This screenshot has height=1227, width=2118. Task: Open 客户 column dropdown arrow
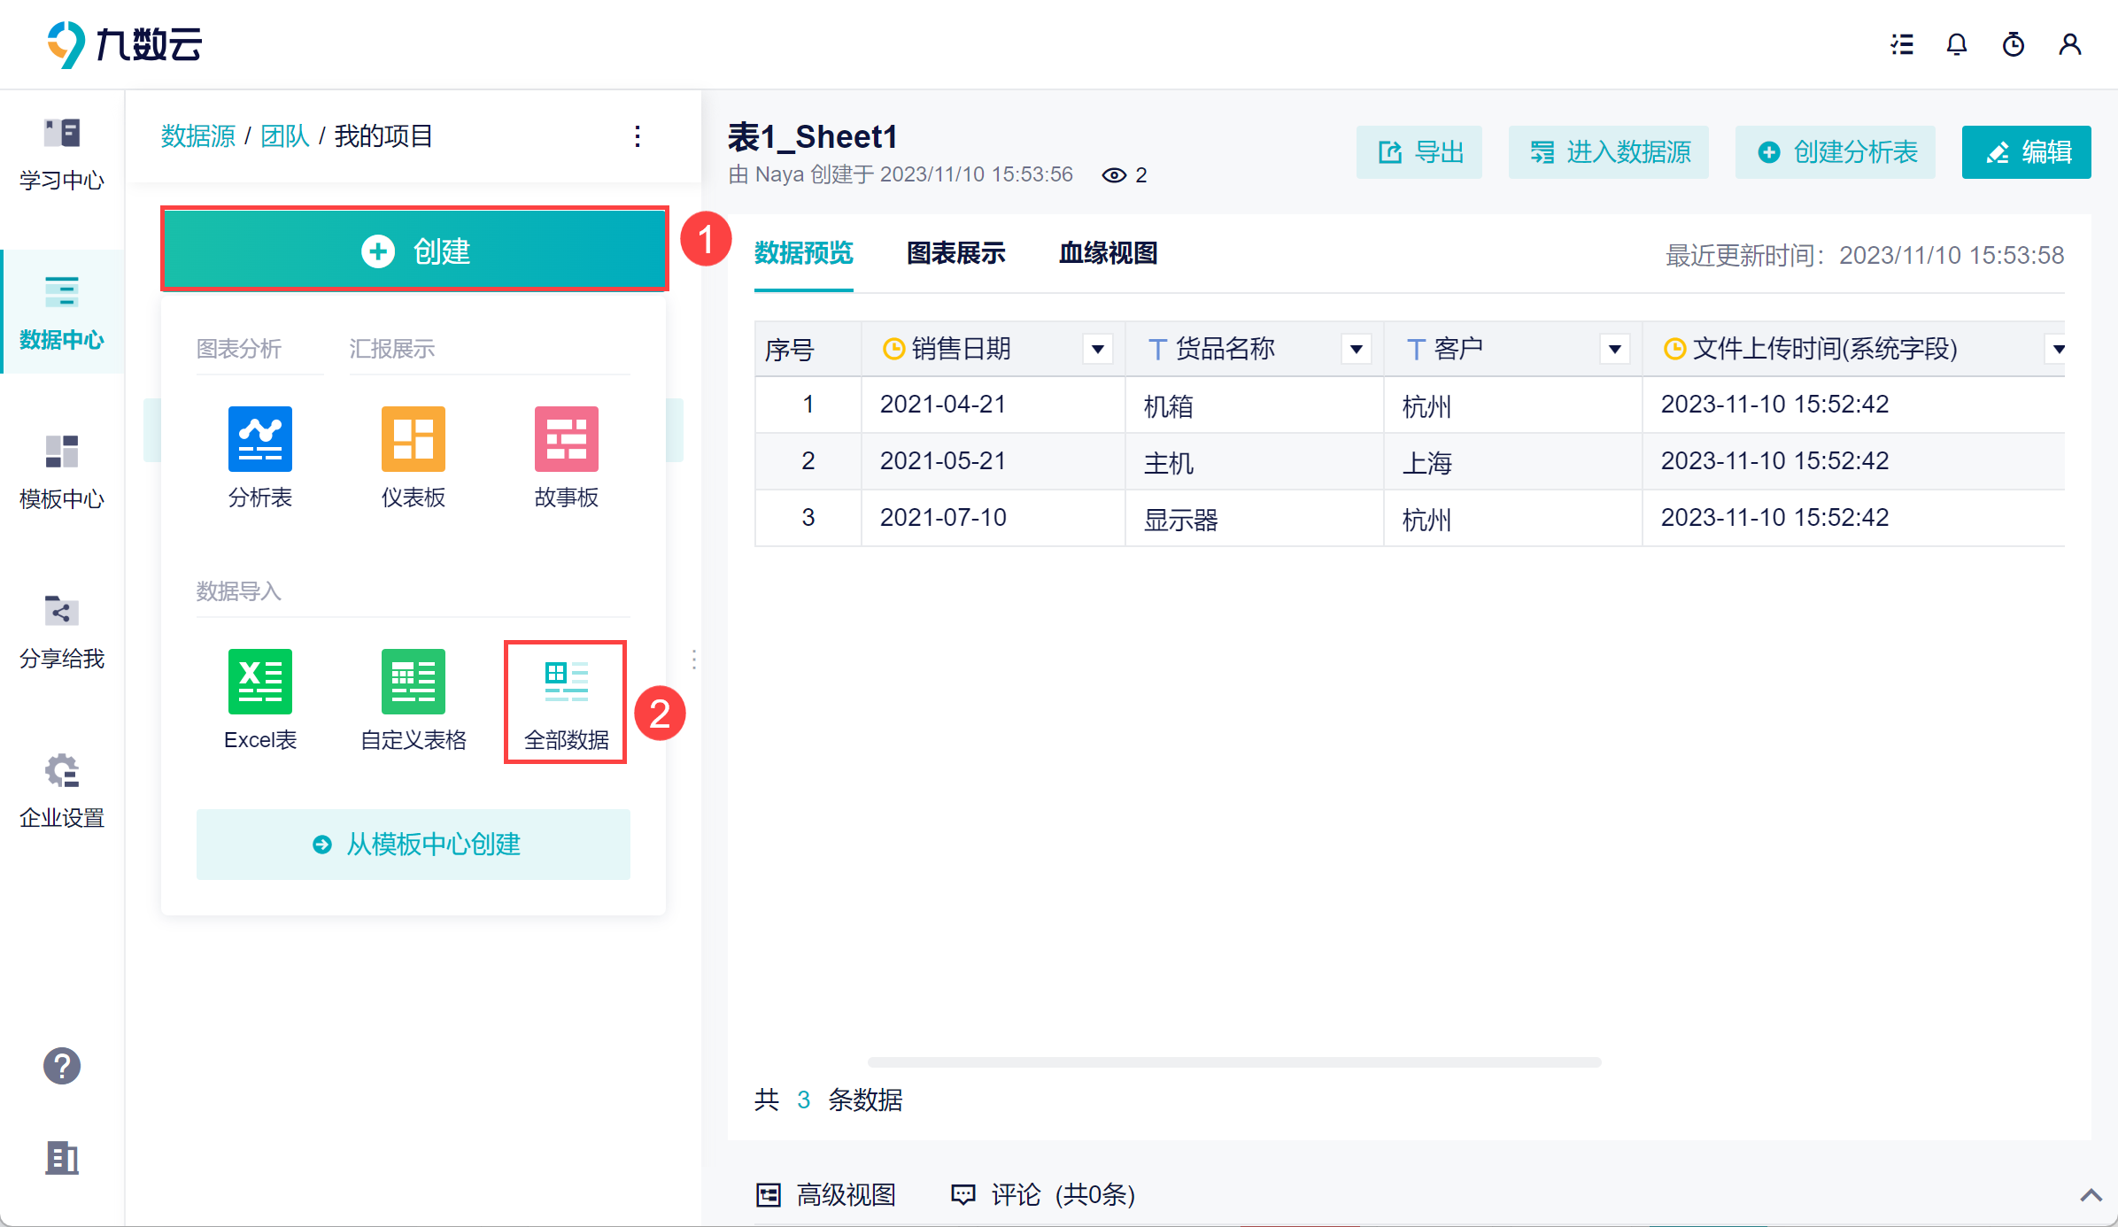1614,349
